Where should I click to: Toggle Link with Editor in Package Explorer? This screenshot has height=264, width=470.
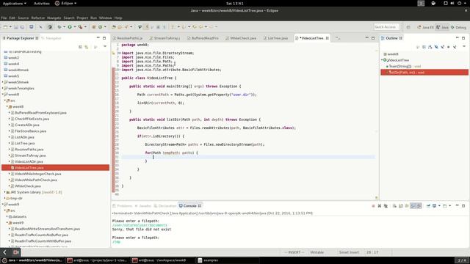[x=87, y=47]
